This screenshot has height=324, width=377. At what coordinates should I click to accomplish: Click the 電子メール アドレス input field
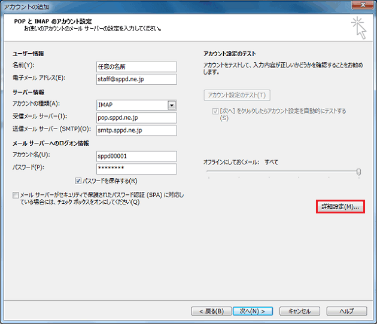136,79
